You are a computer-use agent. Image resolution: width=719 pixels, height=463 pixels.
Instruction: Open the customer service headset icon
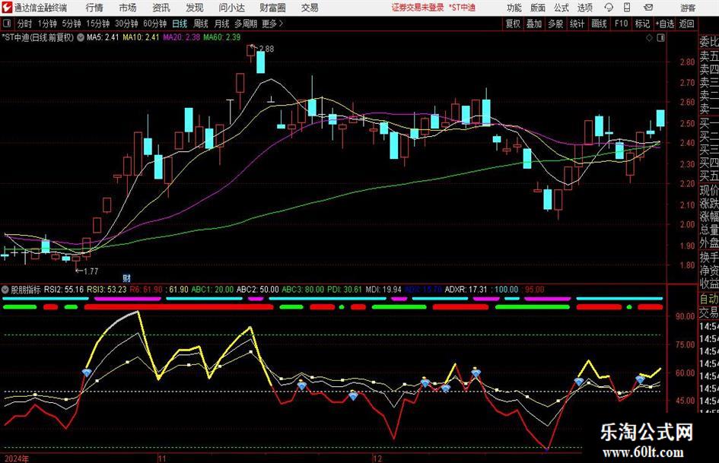coord(609,8)
